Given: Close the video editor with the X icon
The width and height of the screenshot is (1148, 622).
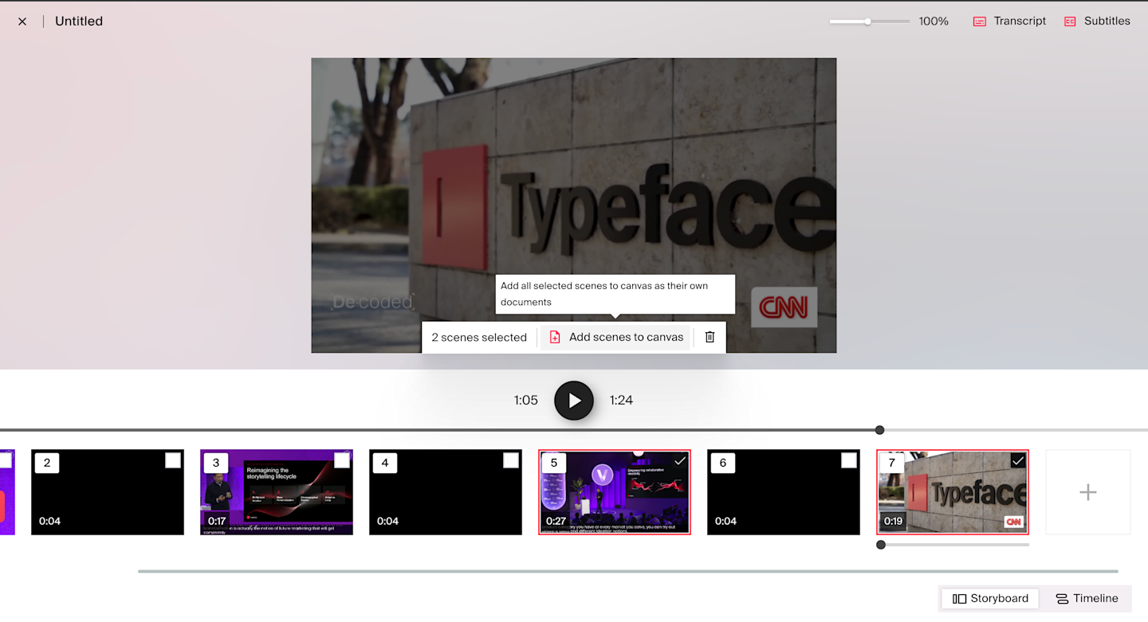Looking at the screenshot, I should coord(22,22).
